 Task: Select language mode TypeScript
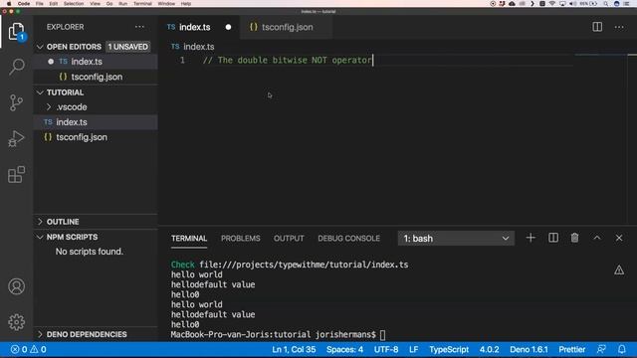click(x=449, y=349)
